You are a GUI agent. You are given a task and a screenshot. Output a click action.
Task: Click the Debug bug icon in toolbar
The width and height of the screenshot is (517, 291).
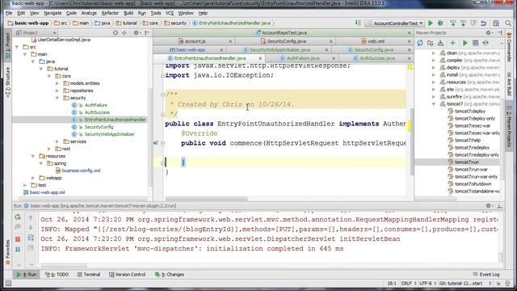pos(440,23)
